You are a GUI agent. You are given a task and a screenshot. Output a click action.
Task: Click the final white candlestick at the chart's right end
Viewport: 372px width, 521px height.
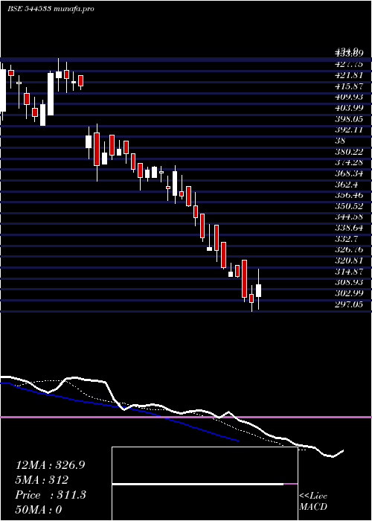pos(258,290)
